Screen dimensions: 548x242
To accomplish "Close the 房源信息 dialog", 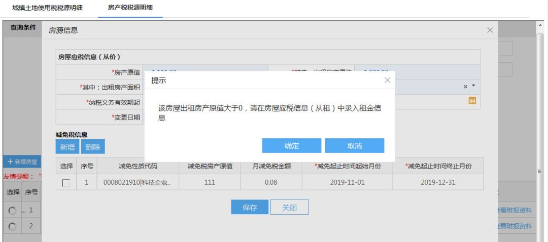I will point(490,30).
